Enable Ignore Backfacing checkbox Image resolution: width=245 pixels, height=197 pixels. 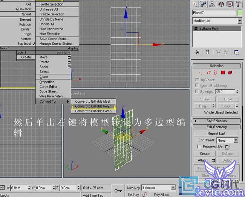click(x=197, y=86)
